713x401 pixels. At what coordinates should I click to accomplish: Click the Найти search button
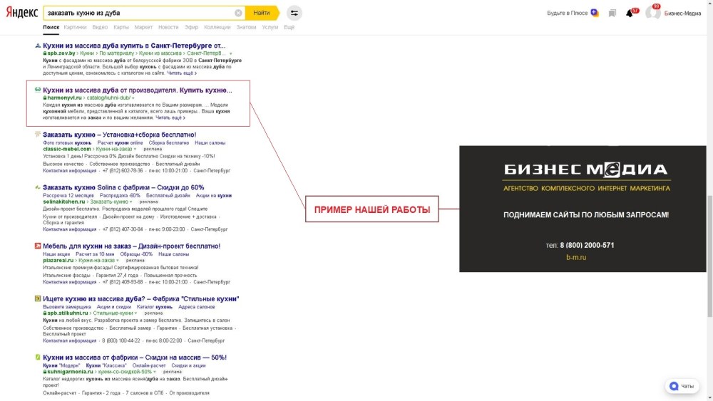coord(262,13)
